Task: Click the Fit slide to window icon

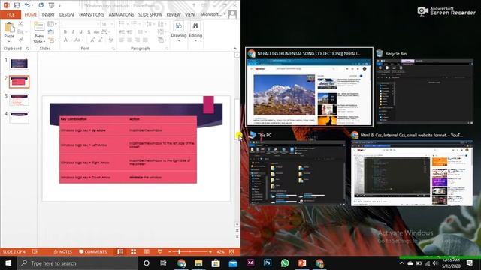Action: [231, 252]
